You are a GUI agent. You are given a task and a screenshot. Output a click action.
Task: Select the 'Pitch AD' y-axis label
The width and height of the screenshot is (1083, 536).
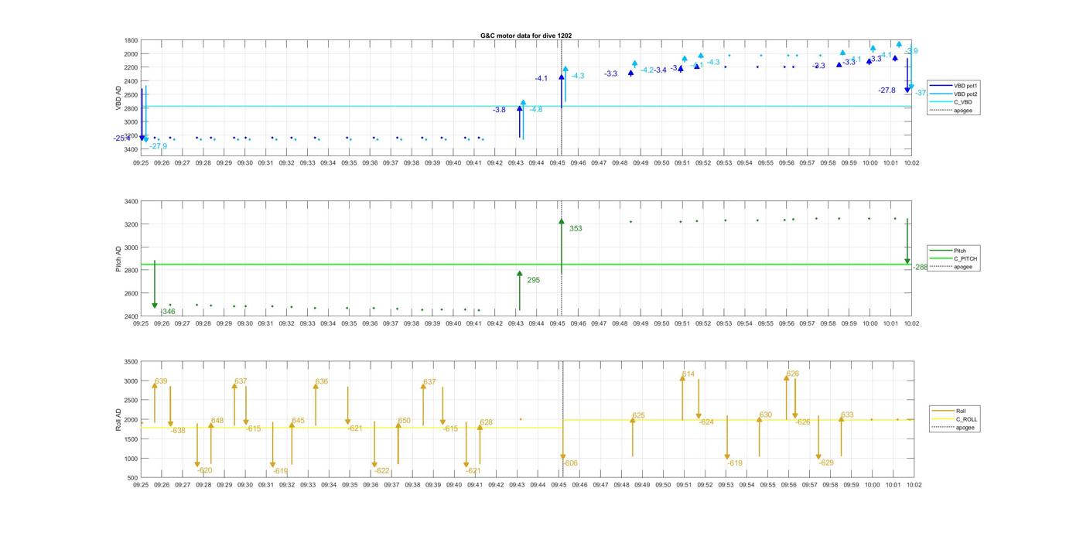(x=118, y=259)
